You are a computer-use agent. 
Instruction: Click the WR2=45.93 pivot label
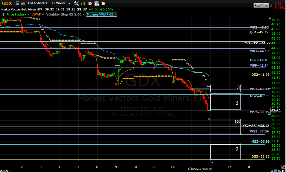pos(259,27)
